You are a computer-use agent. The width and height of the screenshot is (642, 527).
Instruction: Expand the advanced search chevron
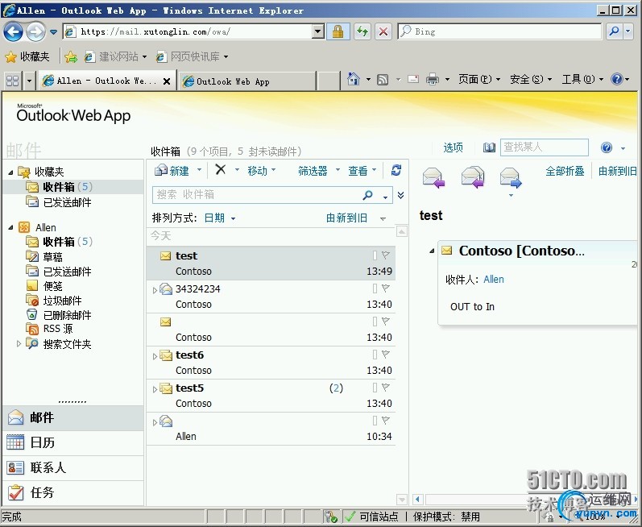pyautogui.click(x=401, y=195)
